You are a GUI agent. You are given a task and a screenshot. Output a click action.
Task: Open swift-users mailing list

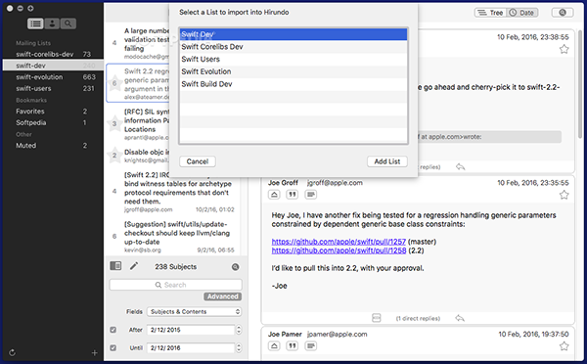pos(53,88)
